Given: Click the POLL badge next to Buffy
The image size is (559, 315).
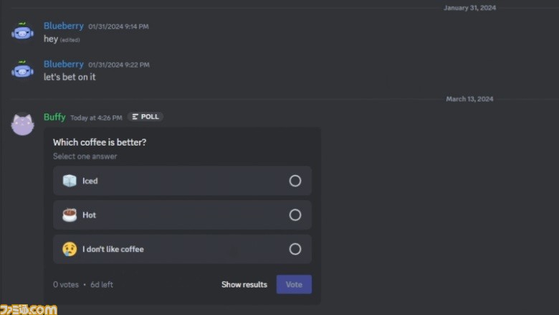Looking at the screenshot, I should (x=145, y=117).
